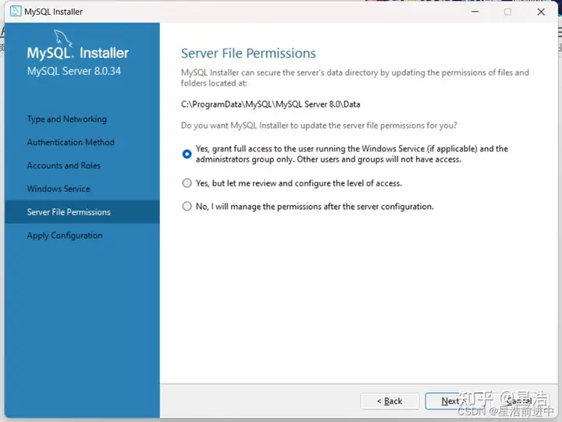
Task: Close the MySQL Installer window
Action: click(x=541, y=12)
